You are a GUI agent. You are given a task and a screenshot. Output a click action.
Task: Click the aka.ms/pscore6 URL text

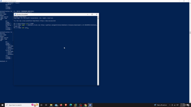(48, 21)
